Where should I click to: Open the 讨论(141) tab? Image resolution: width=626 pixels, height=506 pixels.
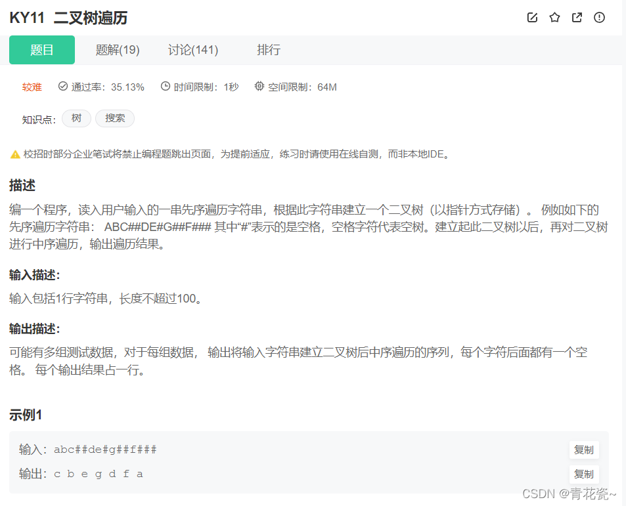(x=193, y=50)
